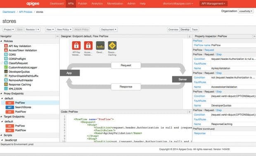The width and height of the screenshot is (256, 156).
Task: Collapse the Designer panel with its corner icon
Action: click(x=190, y=36)
